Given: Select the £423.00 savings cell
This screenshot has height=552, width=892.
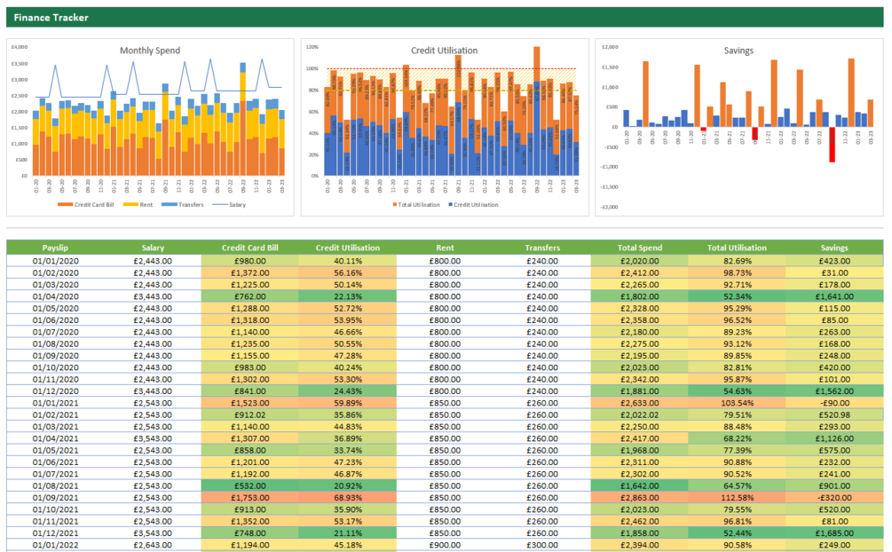Looking at the screenshot, I should [x=834, y=261].
